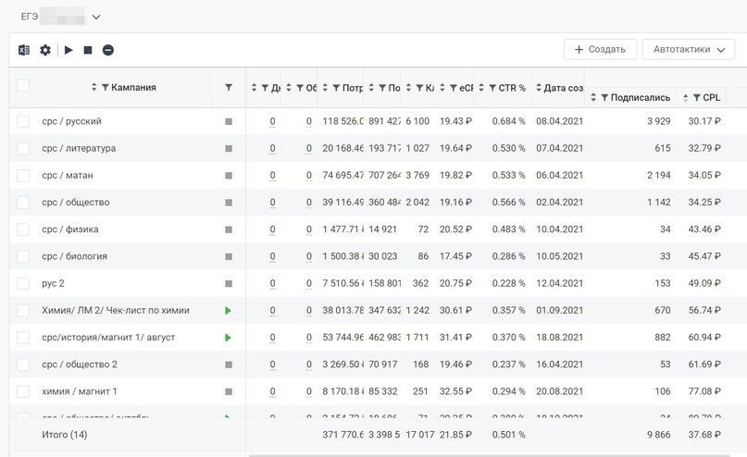
Task: Filter icon in Кампания column header
Action: tap(106, 87)
